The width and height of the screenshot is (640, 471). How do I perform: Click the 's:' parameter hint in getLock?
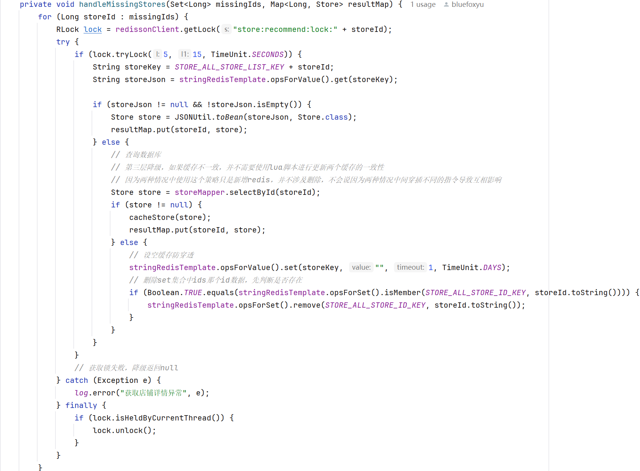[226, 29]
